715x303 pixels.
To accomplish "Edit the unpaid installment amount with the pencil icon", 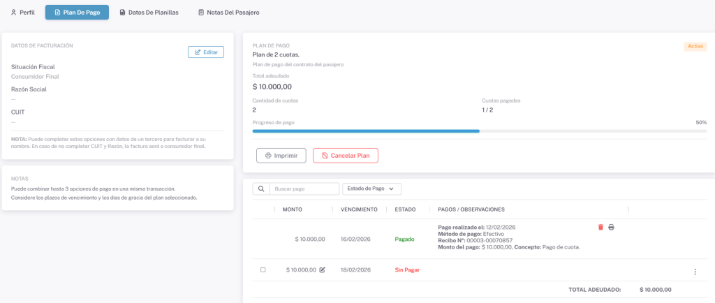I will (x=322, y=269).
